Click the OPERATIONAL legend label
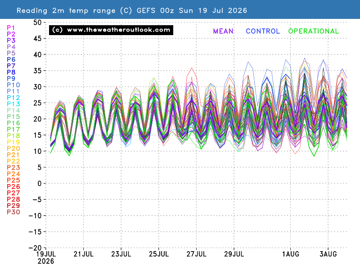 click(314, 31)
